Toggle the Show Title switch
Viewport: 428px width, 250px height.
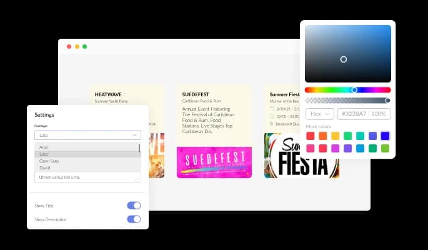[x=134, y=206]
